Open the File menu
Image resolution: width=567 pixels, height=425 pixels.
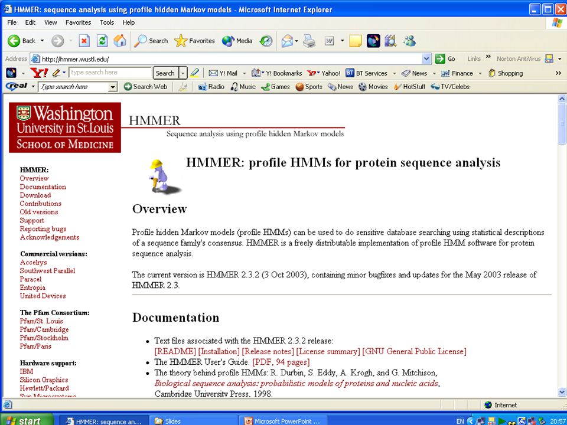[12, 22]
